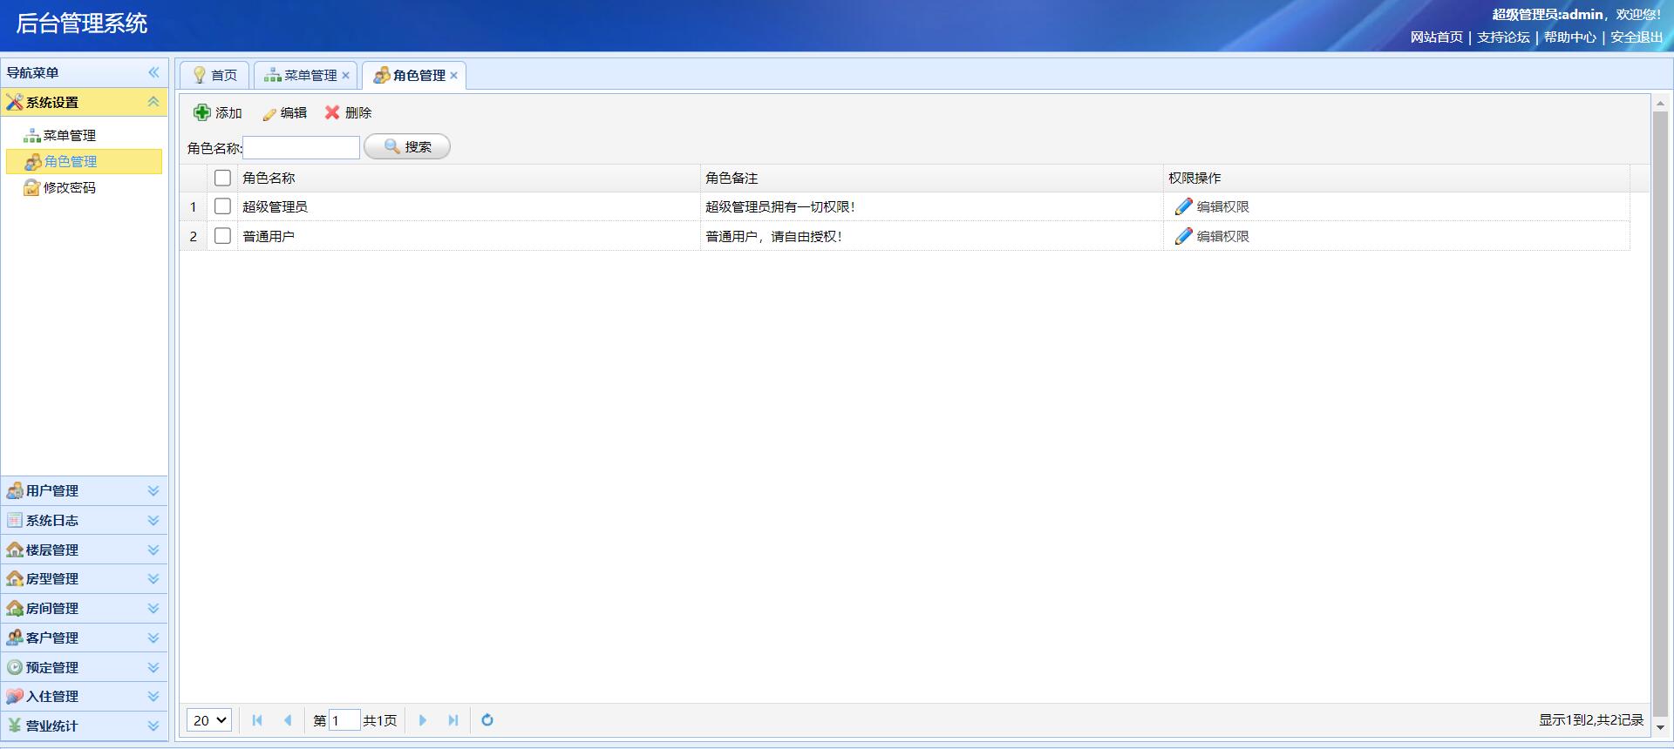
Task: Collapse the 系统设置 accordion section
Action: pyautogui.click(x=153, y=102)
